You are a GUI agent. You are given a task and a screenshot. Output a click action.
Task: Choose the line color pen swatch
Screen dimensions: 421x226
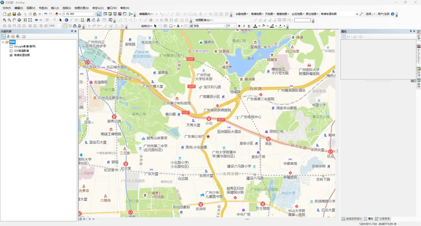(272, 26)
